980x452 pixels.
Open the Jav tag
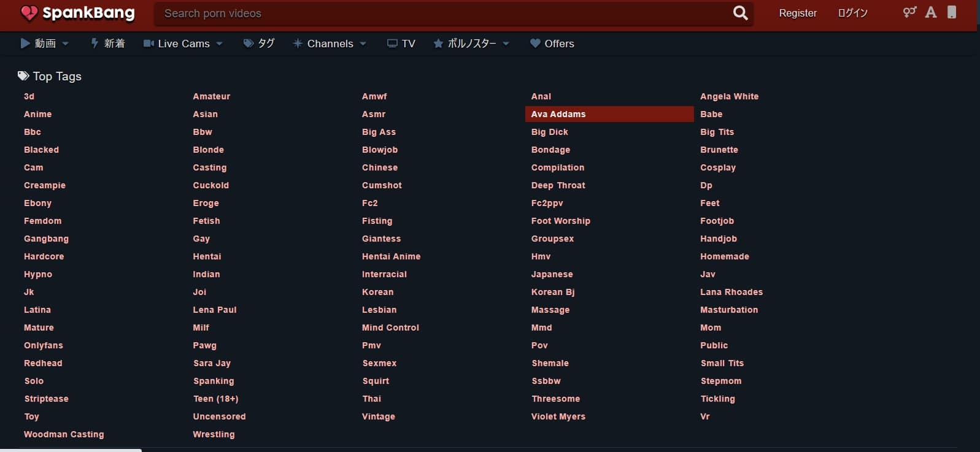pyautogui.click(x=708, y=274)
